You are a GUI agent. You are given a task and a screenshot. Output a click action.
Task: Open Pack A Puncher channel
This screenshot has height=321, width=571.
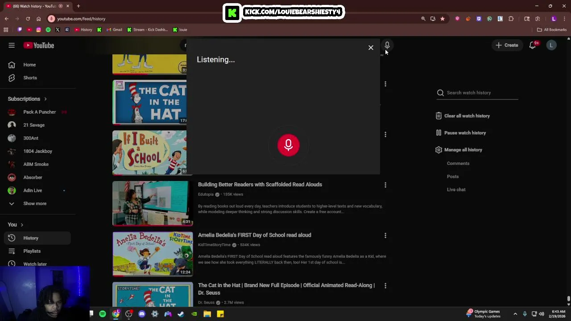(38, 112)
